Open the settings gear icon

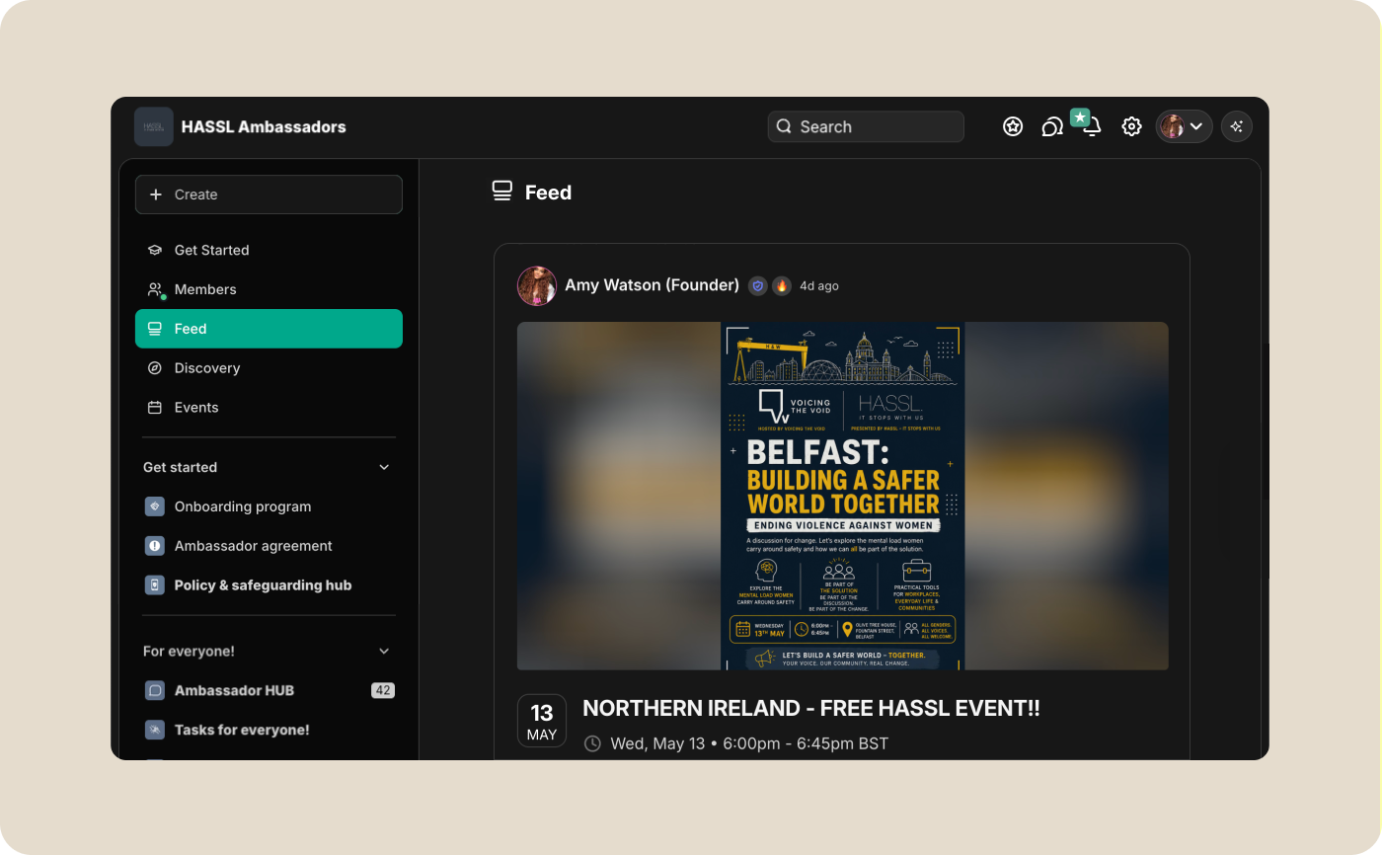tap(1131, 126)
